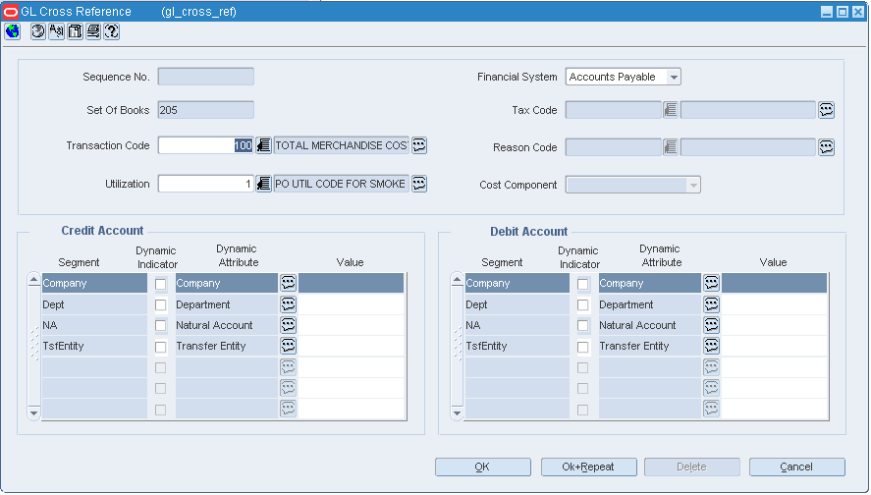This screenshot has width=871, height=495.
Task: Click the Tax Code input field
Action: point(614,110)
